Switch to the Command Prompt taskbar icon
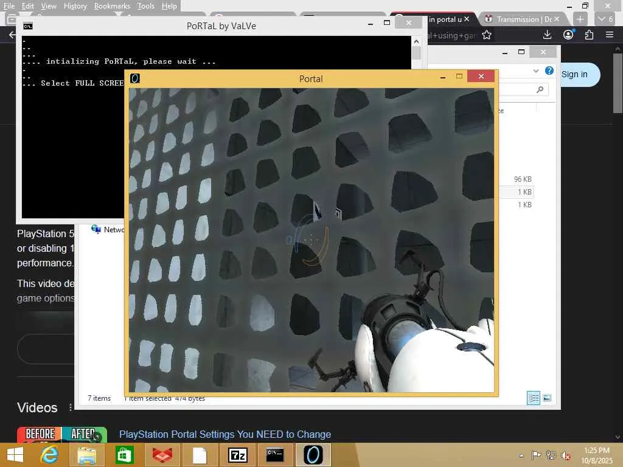 275,455
